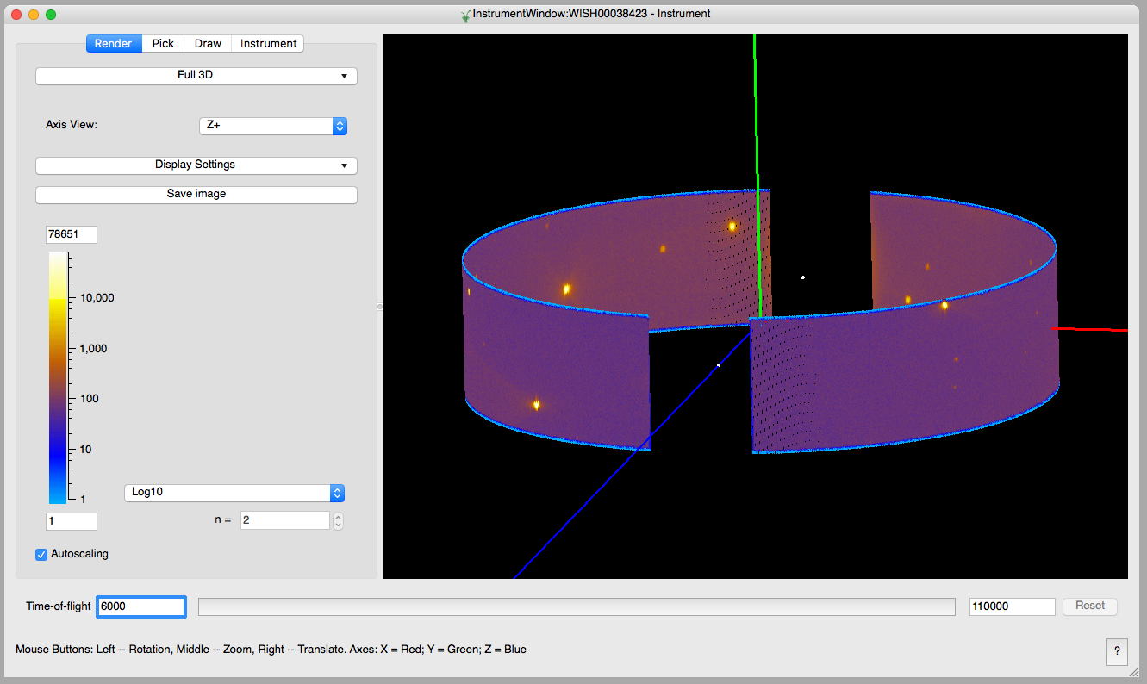Expand the Display Settings menu

[196, 165]
